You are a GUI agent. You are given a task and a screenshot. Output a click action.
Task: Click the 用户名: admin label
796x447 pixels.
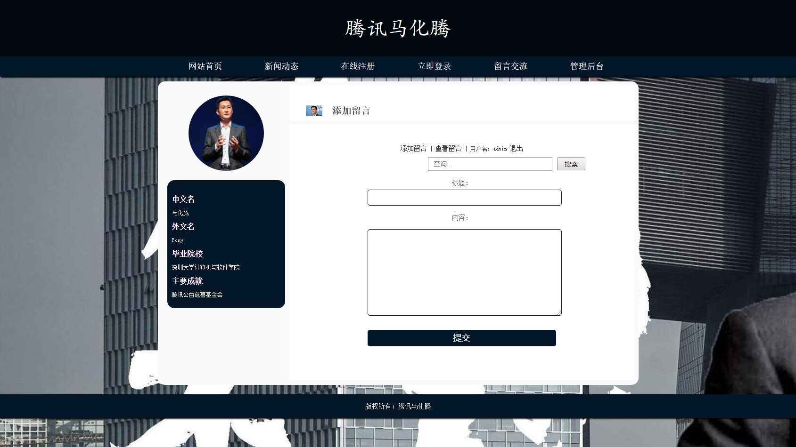click(x=488, y=149)
